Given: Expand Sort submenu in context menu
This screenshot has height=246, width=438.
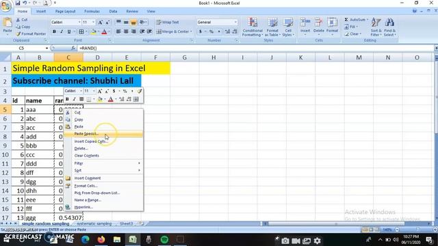Looking at the screenshot, I should [x=103, y=170].
